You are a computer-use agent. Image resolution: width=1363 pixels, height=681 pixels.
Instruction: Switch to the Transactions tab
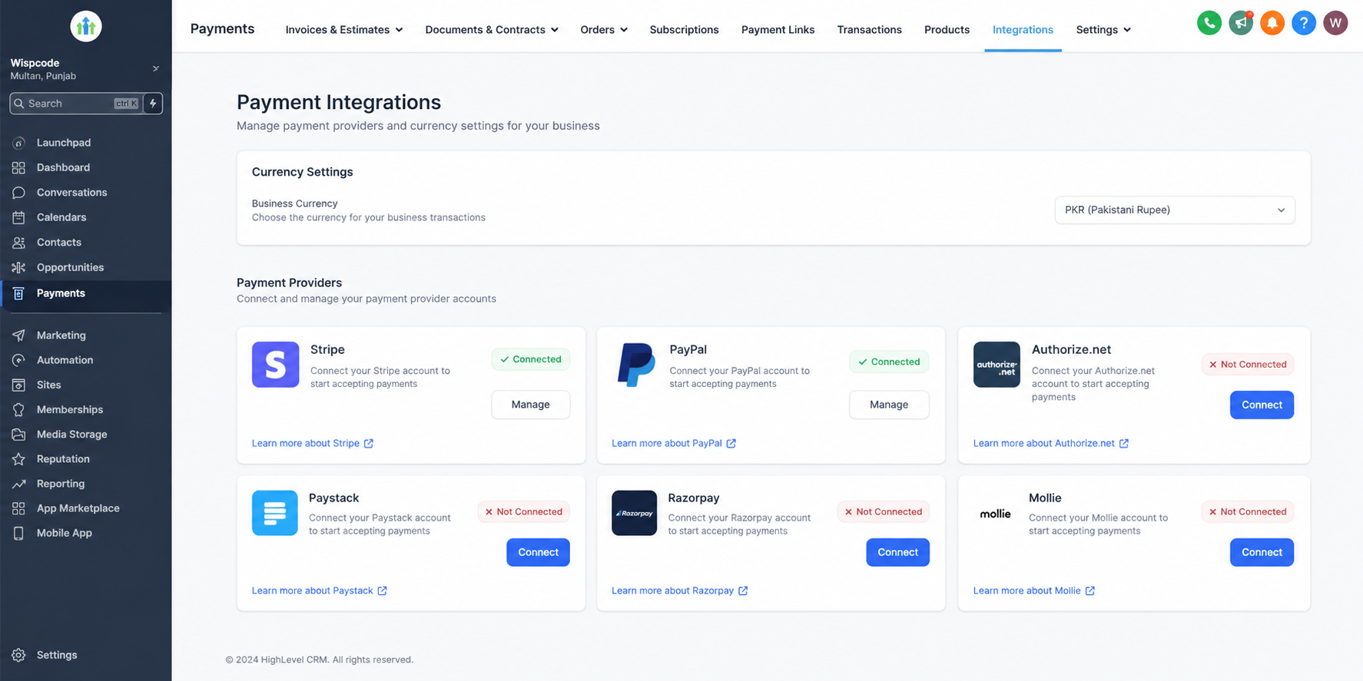[869, 30]
